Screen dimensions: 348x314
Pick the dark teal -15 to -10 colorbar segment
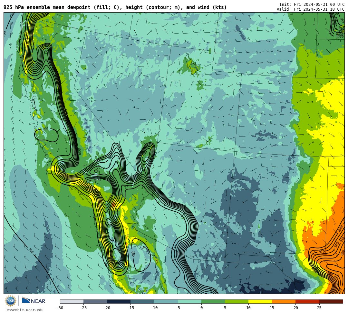(x=142, y=301)
